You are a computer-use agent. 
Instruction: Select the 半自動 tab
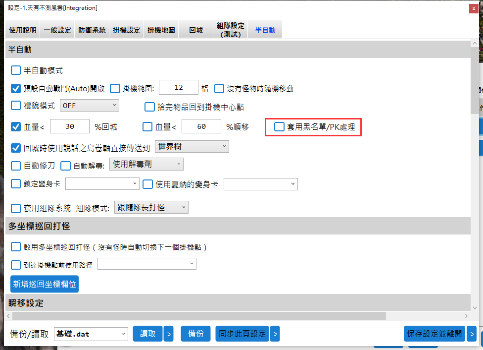(265, 30)
